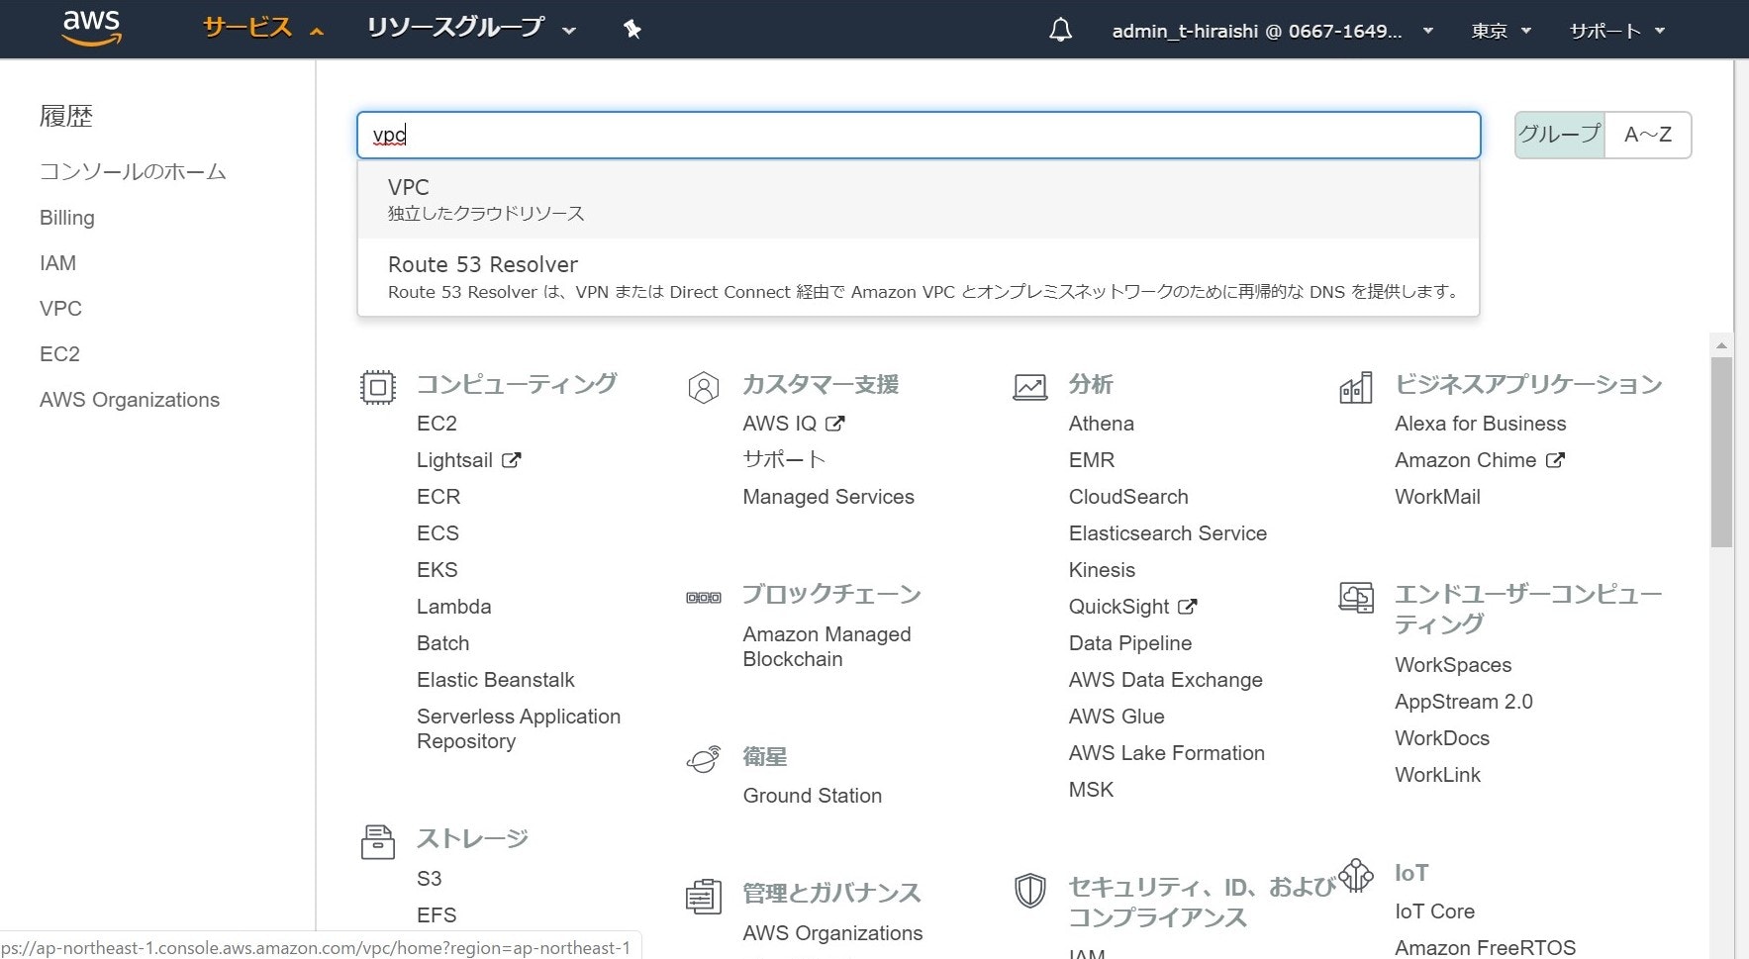Open EC2 from history list
The image size is (1749, 959).
pos(59,354)
